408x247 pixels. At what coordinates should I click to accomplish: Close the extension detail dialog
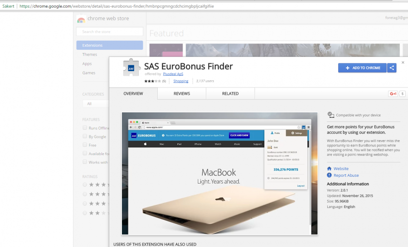pos(403,63)
